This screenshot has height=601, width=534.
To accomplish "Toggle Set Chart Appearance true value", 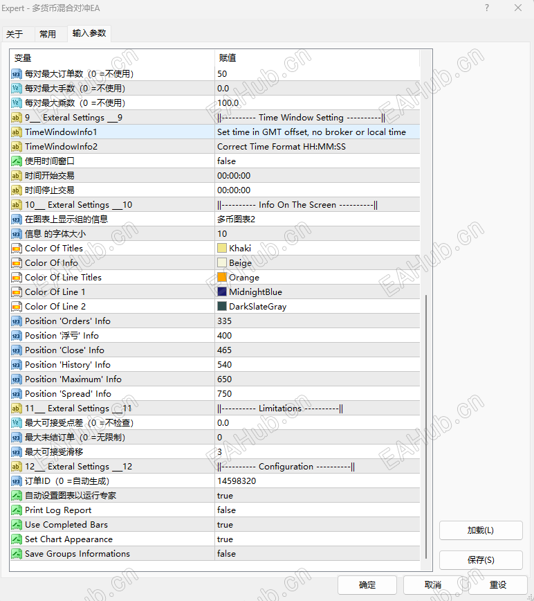I will click(317, 539).
